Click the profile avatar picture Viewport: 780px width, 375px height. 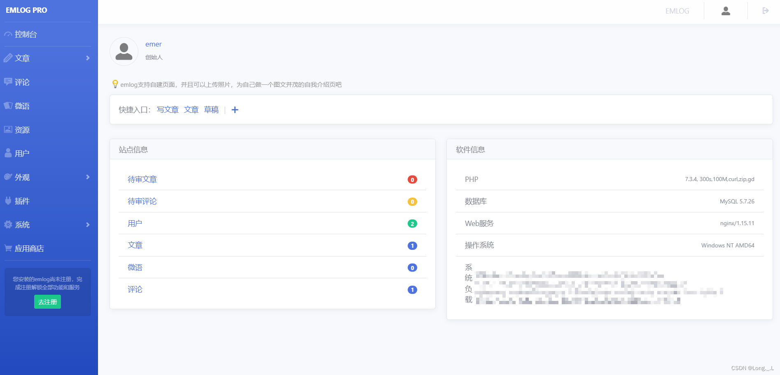124,51
